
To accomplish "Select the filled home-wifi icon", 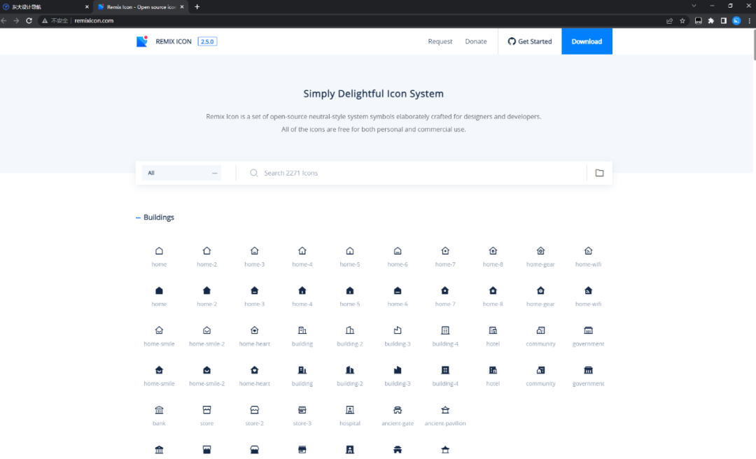I will 588,291.
